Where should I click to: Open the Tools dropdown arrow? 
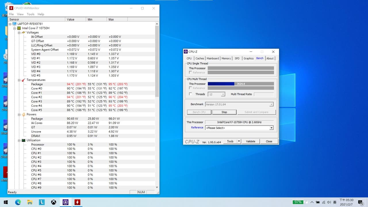pos(239,141)
